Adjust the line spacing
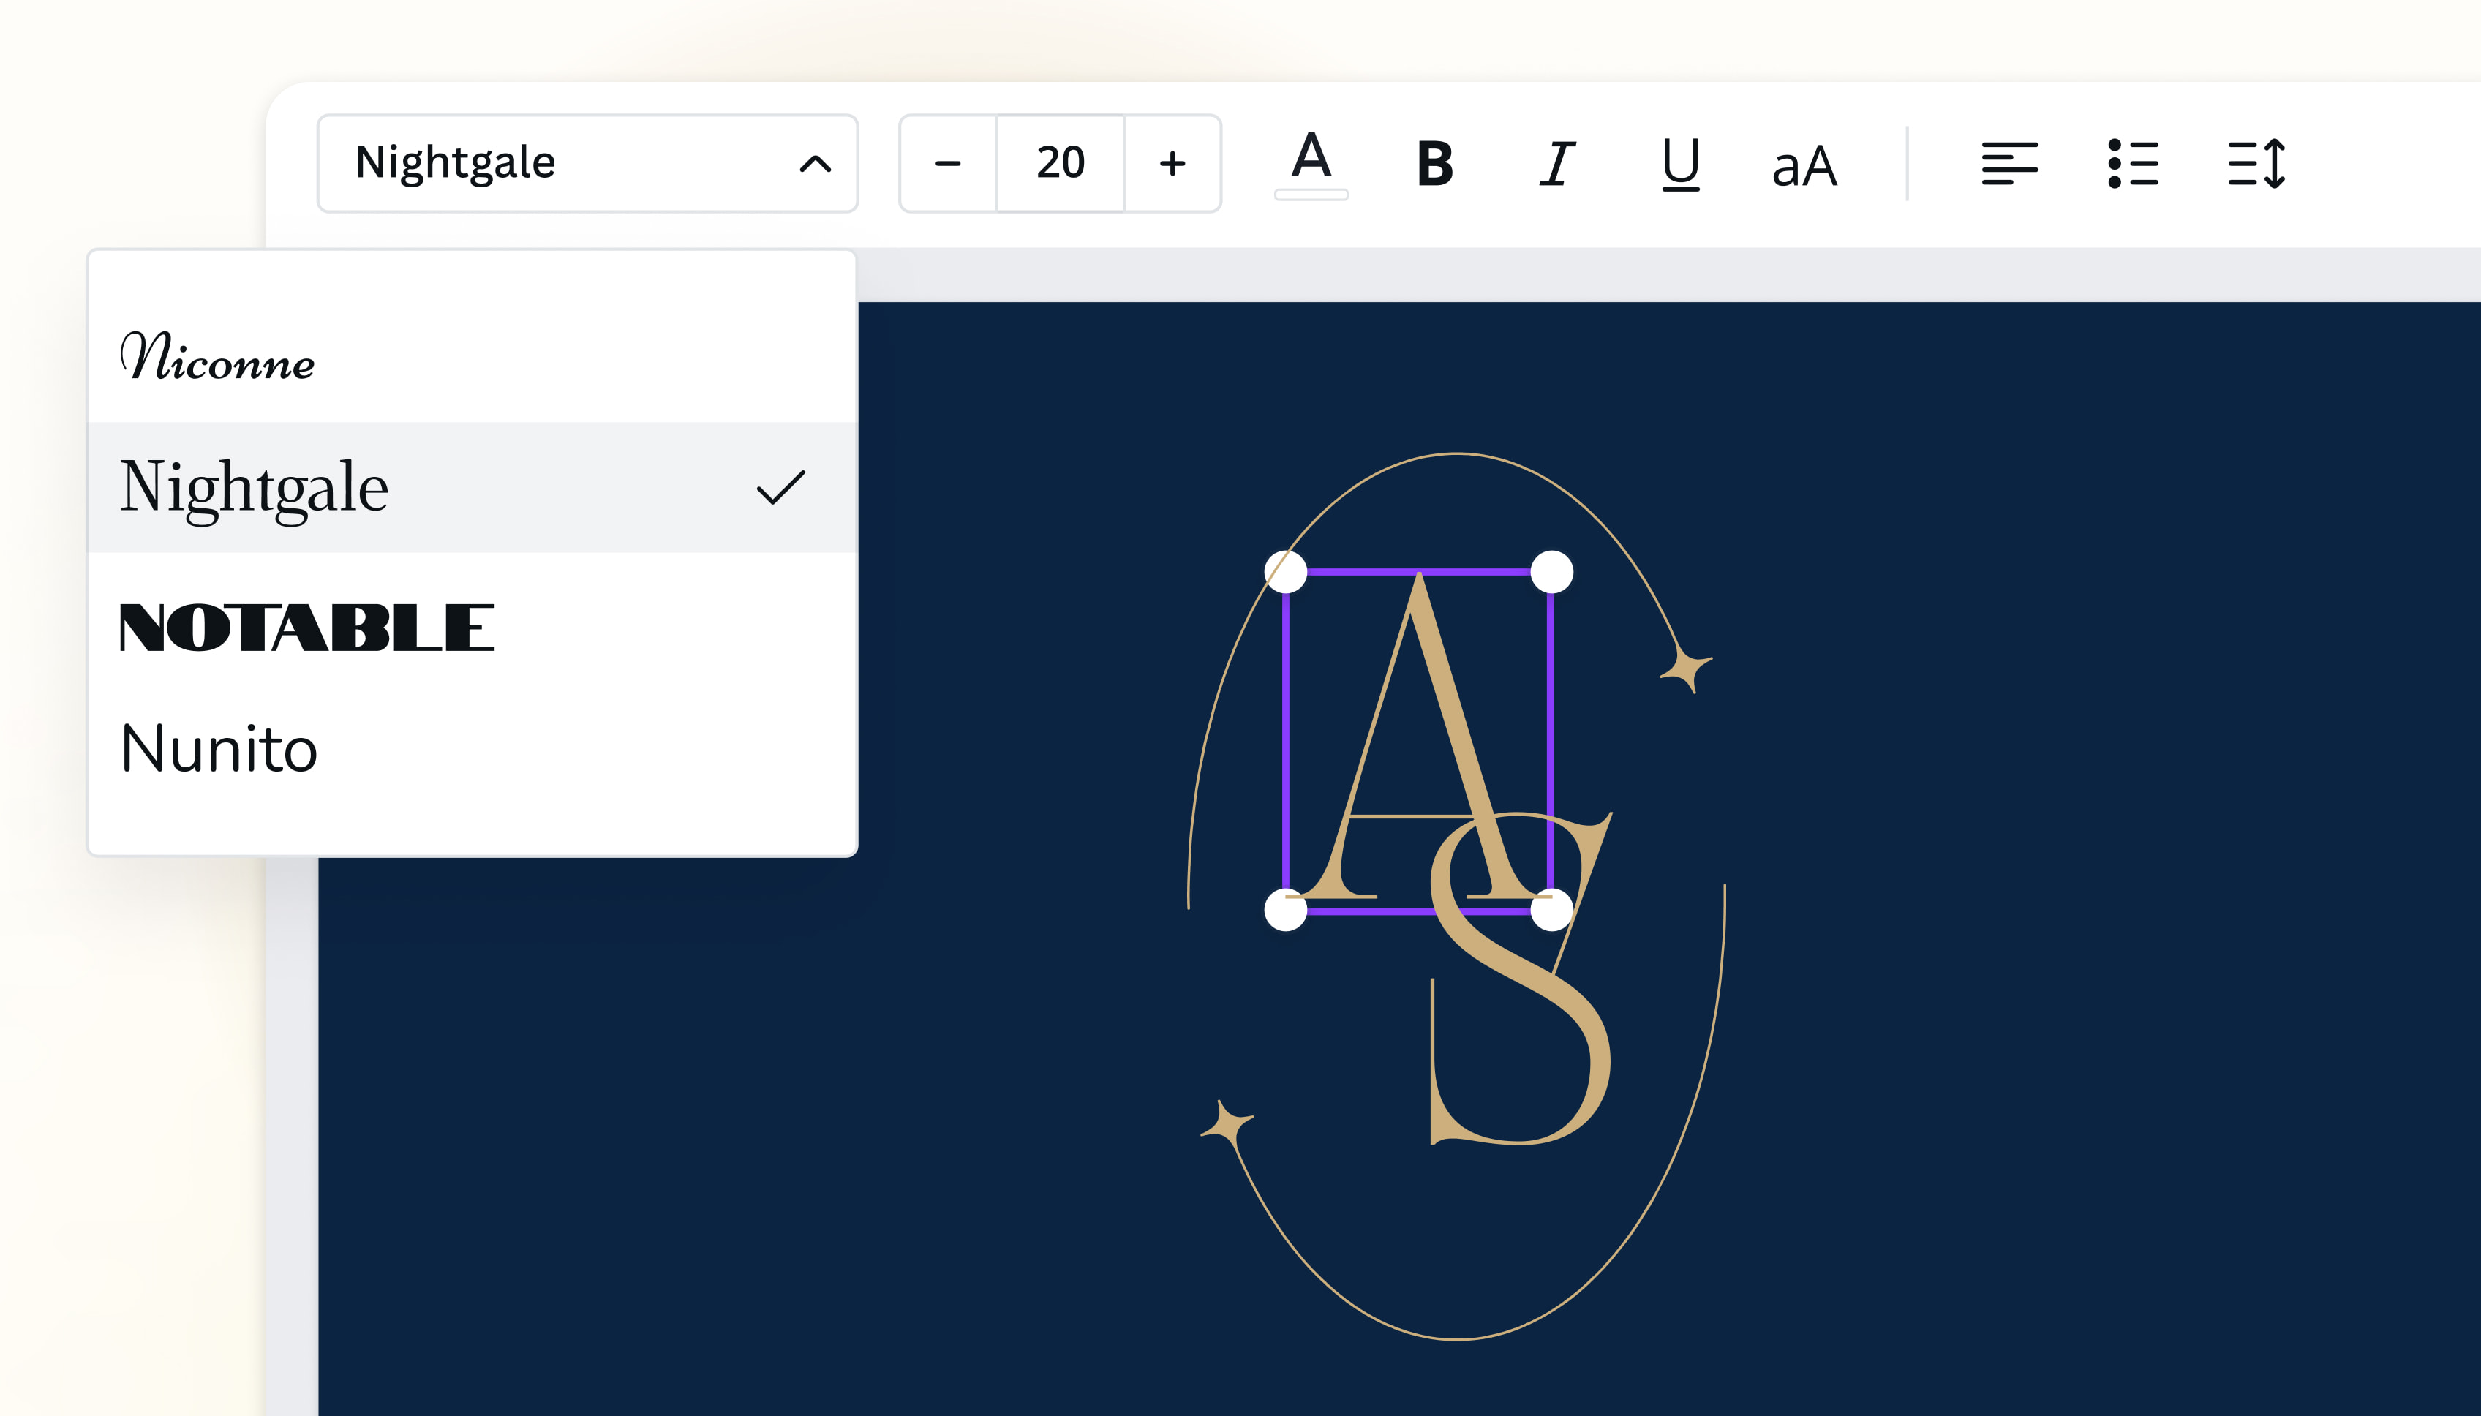 [x=2259, y=163]
